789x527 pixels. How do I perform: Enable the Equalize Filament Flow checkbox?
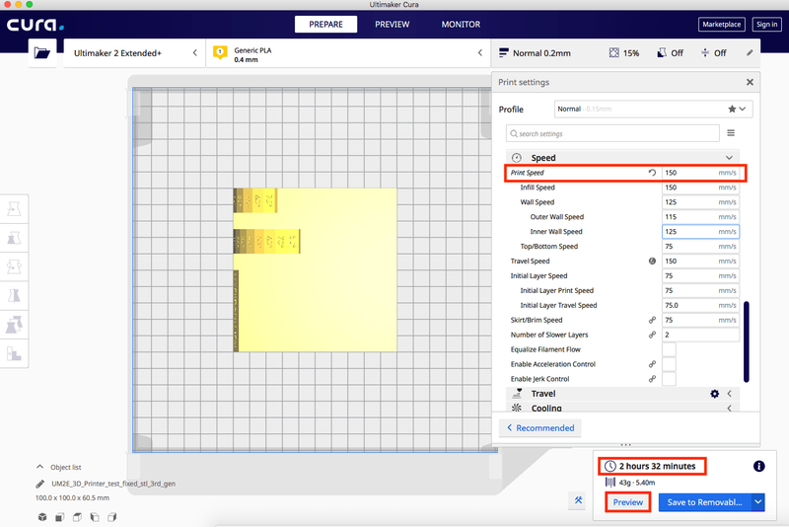coord(669,349)
